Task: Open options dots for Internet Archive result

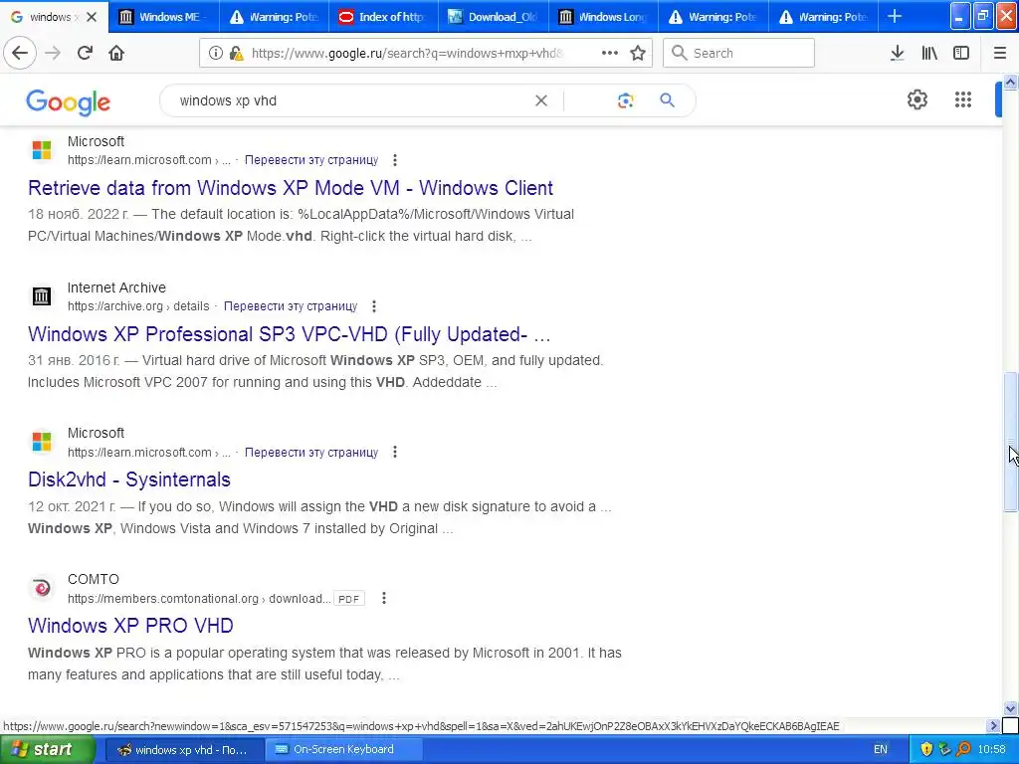Action: point(374,306)
